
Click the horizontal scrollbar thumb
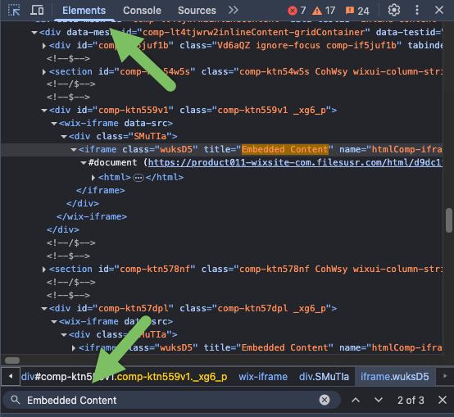coord(12,360)
